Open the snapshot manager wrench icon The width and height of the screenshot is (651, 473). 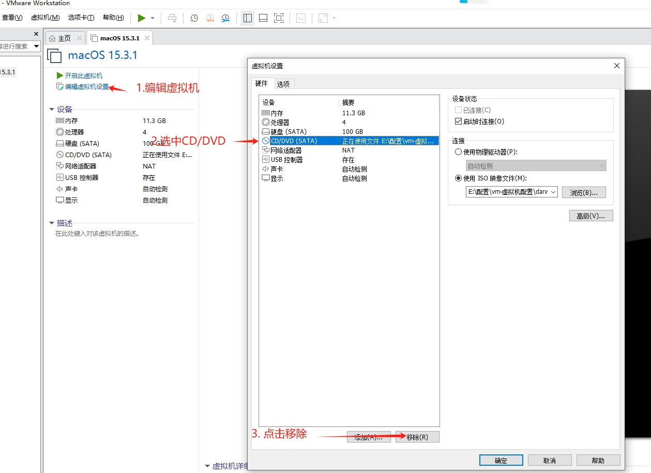pos(226,18)
